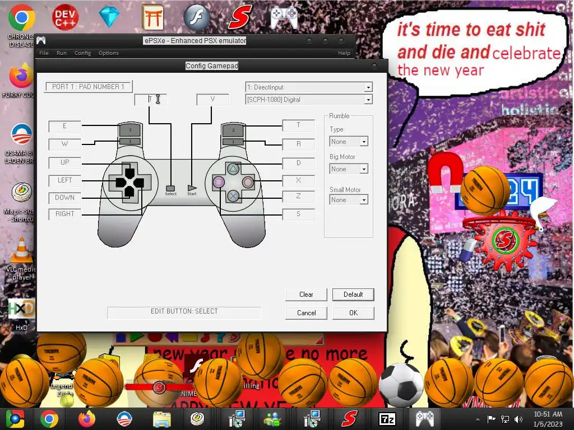
Task: Open the torii gate desktop icon
Action: coord(152,17)
